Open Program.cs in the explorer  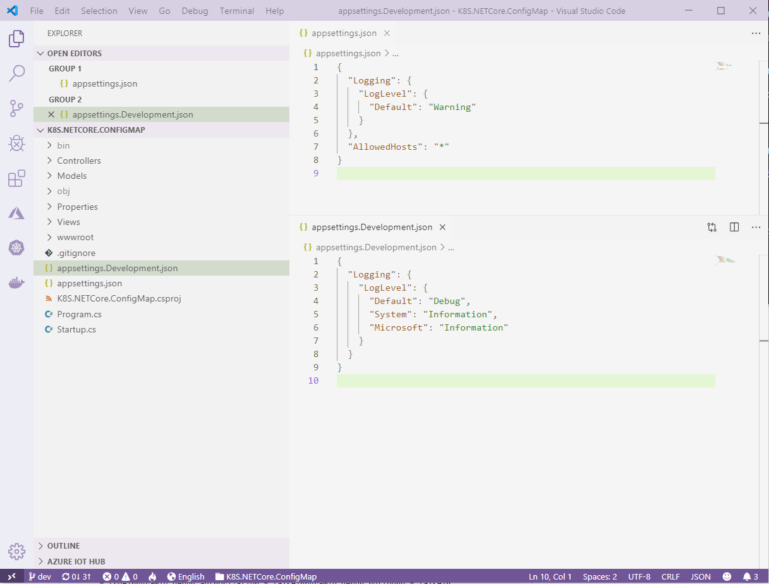(x=161, y=314)
